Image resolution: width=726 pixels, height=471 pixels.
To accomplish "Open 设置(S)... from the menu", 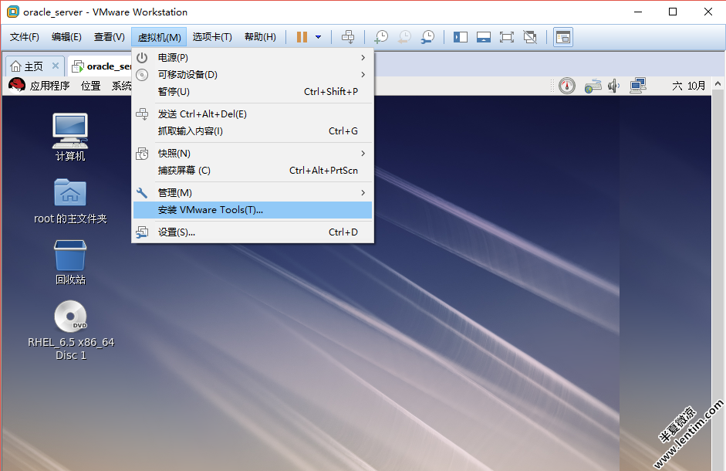I will (252, 232).
